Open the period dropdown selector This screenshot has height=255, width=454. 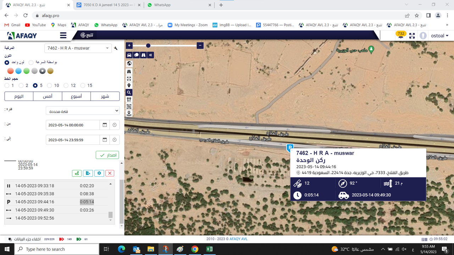tap(83, 111)
